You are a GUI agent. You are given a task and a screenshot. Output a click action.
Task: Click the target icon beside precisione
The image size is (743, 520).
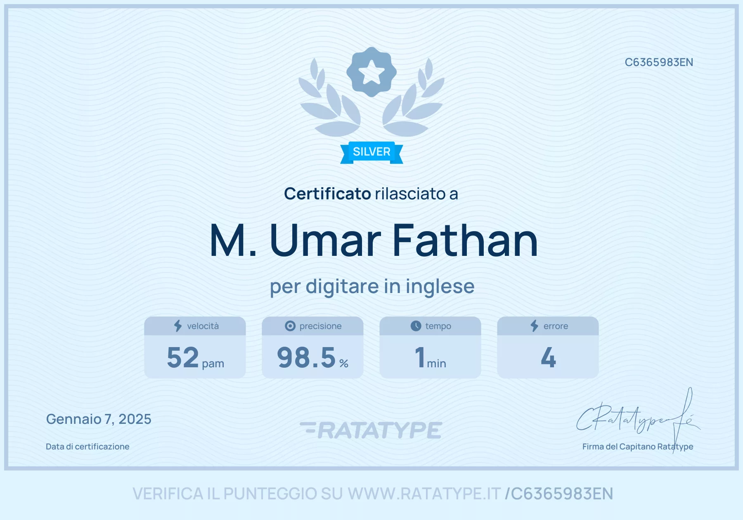click(x=290, y=326)
